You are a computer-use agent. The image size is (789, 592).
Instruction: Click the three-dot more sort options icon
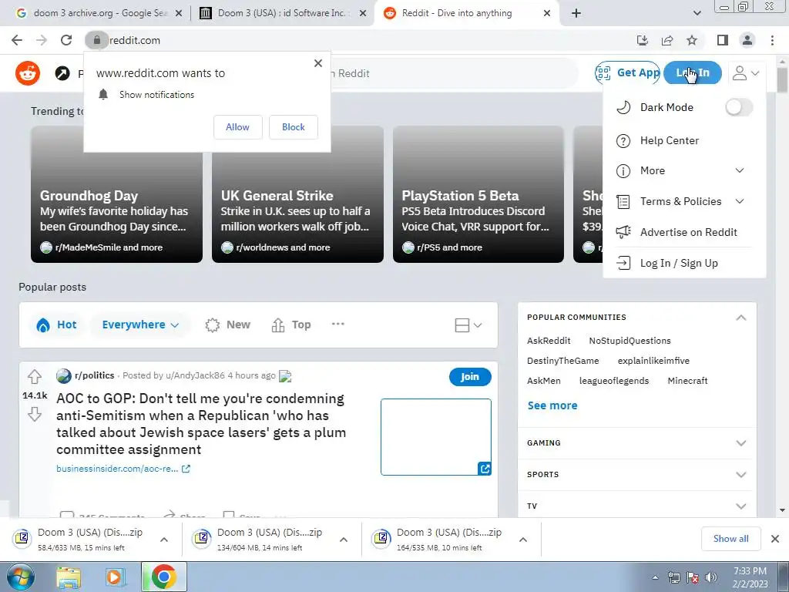(337, 325)
